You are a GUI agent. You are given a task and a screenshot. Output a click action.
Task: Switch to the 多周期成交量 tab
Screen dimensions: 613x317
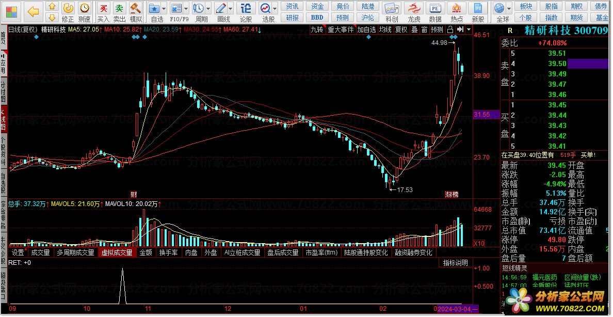pos(75,253)
